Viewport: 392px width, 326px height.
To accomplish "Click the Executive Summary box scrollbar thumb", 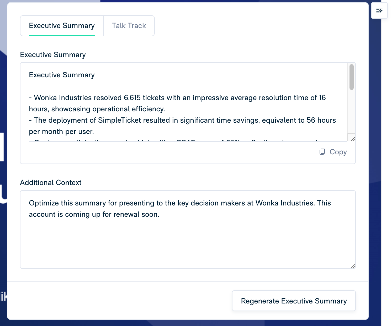I will click(351, 77).
